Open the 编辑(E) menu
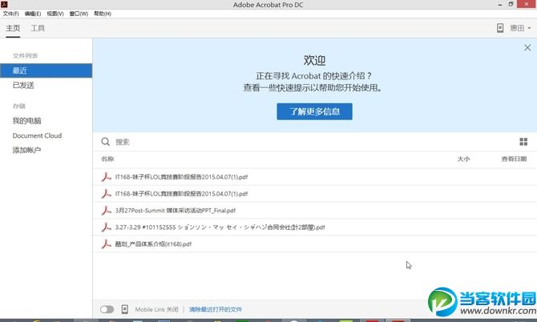This screenshot has height=322, width=537. [33, 14]
